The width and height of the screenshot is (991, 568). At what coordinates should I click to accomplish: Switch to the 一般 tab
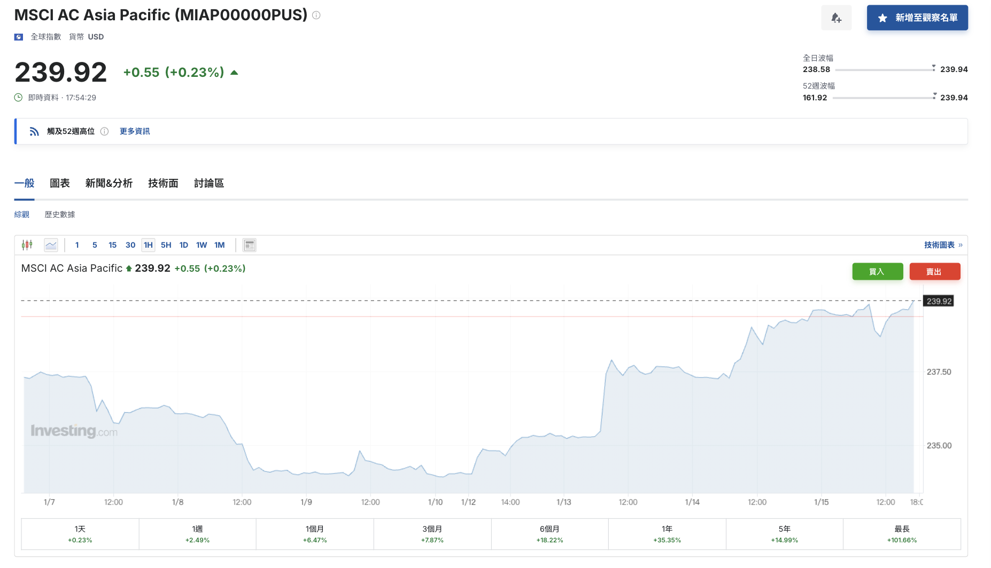[x=24, y=184]
